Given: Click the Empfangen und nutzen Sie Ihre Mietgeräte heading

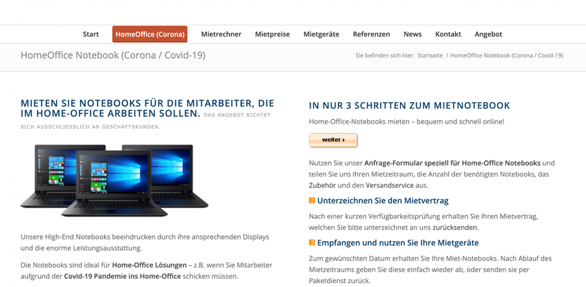Looking at the screenshot, I should (x=398, y=242).
